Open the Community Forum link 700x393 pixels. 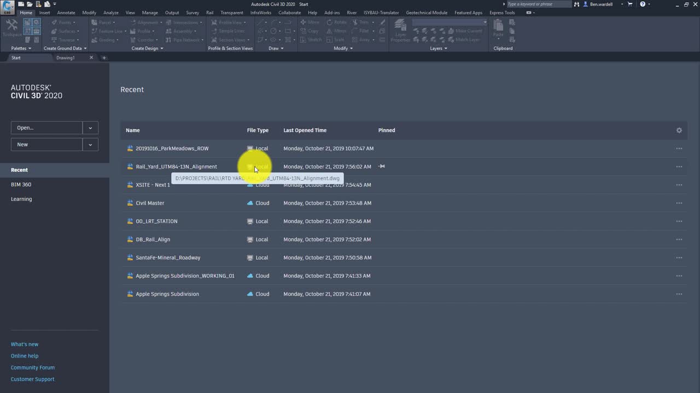[33, 368]
